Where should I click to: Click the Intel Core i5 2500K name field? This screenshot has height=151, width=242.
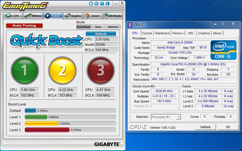pyautogui.click(x=180, y=42)
